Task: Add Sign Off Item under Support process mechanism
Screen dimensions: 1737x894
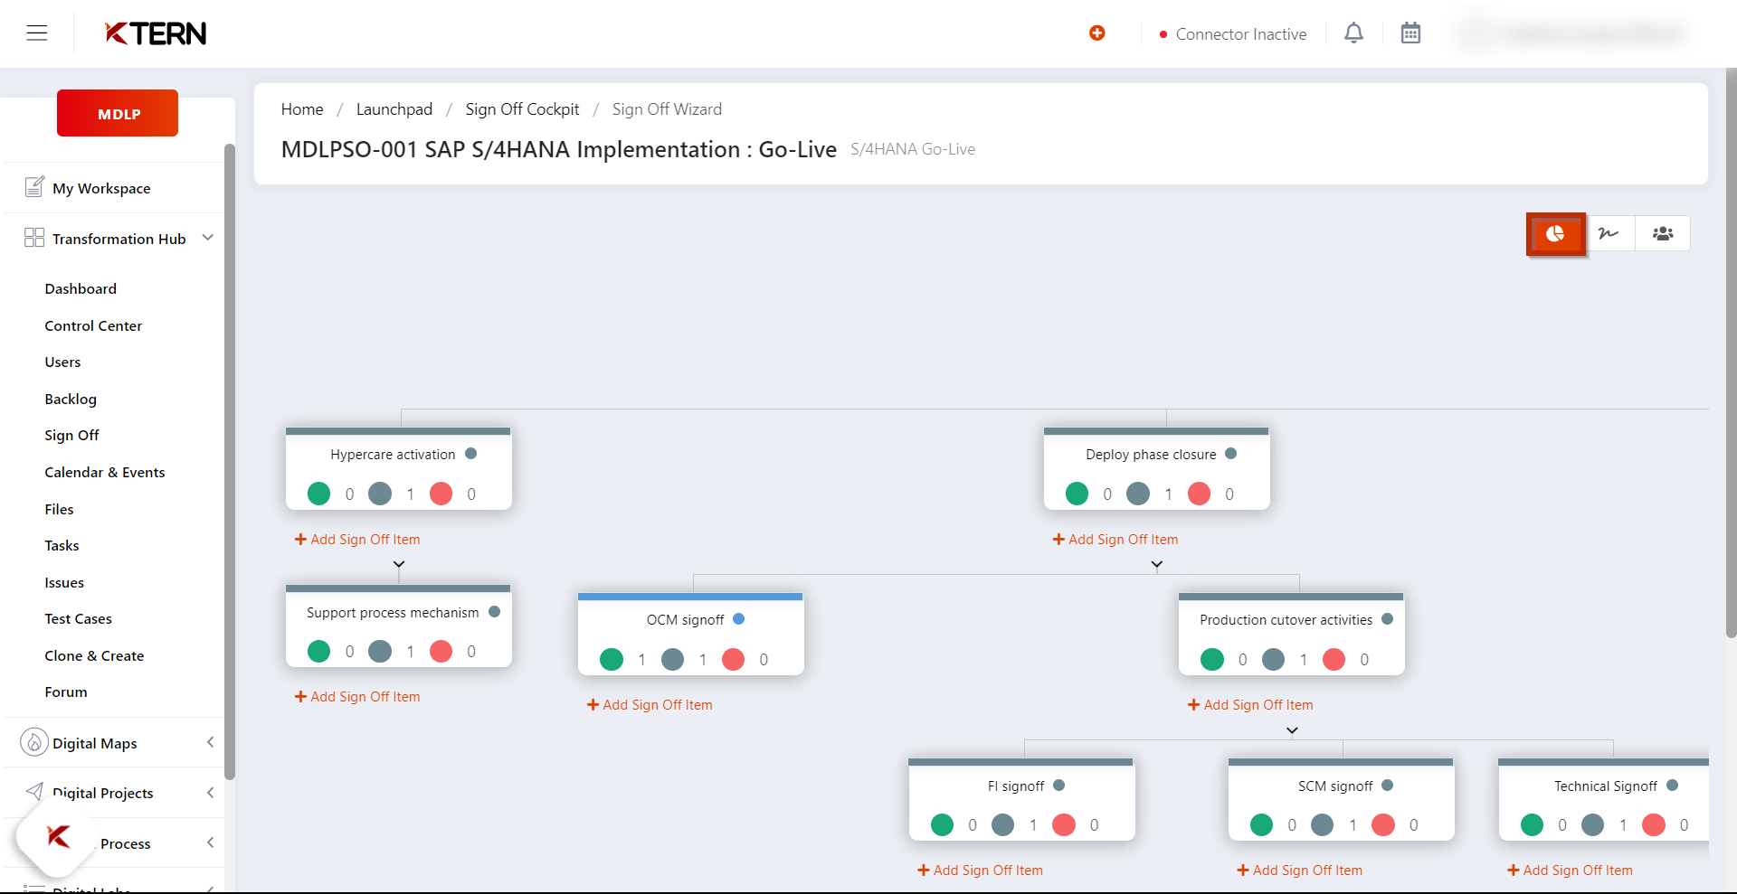Action: [357, 696]
